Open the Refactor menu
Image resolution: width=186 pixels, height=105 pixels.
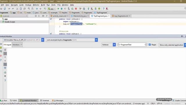[x=36, y=5]
